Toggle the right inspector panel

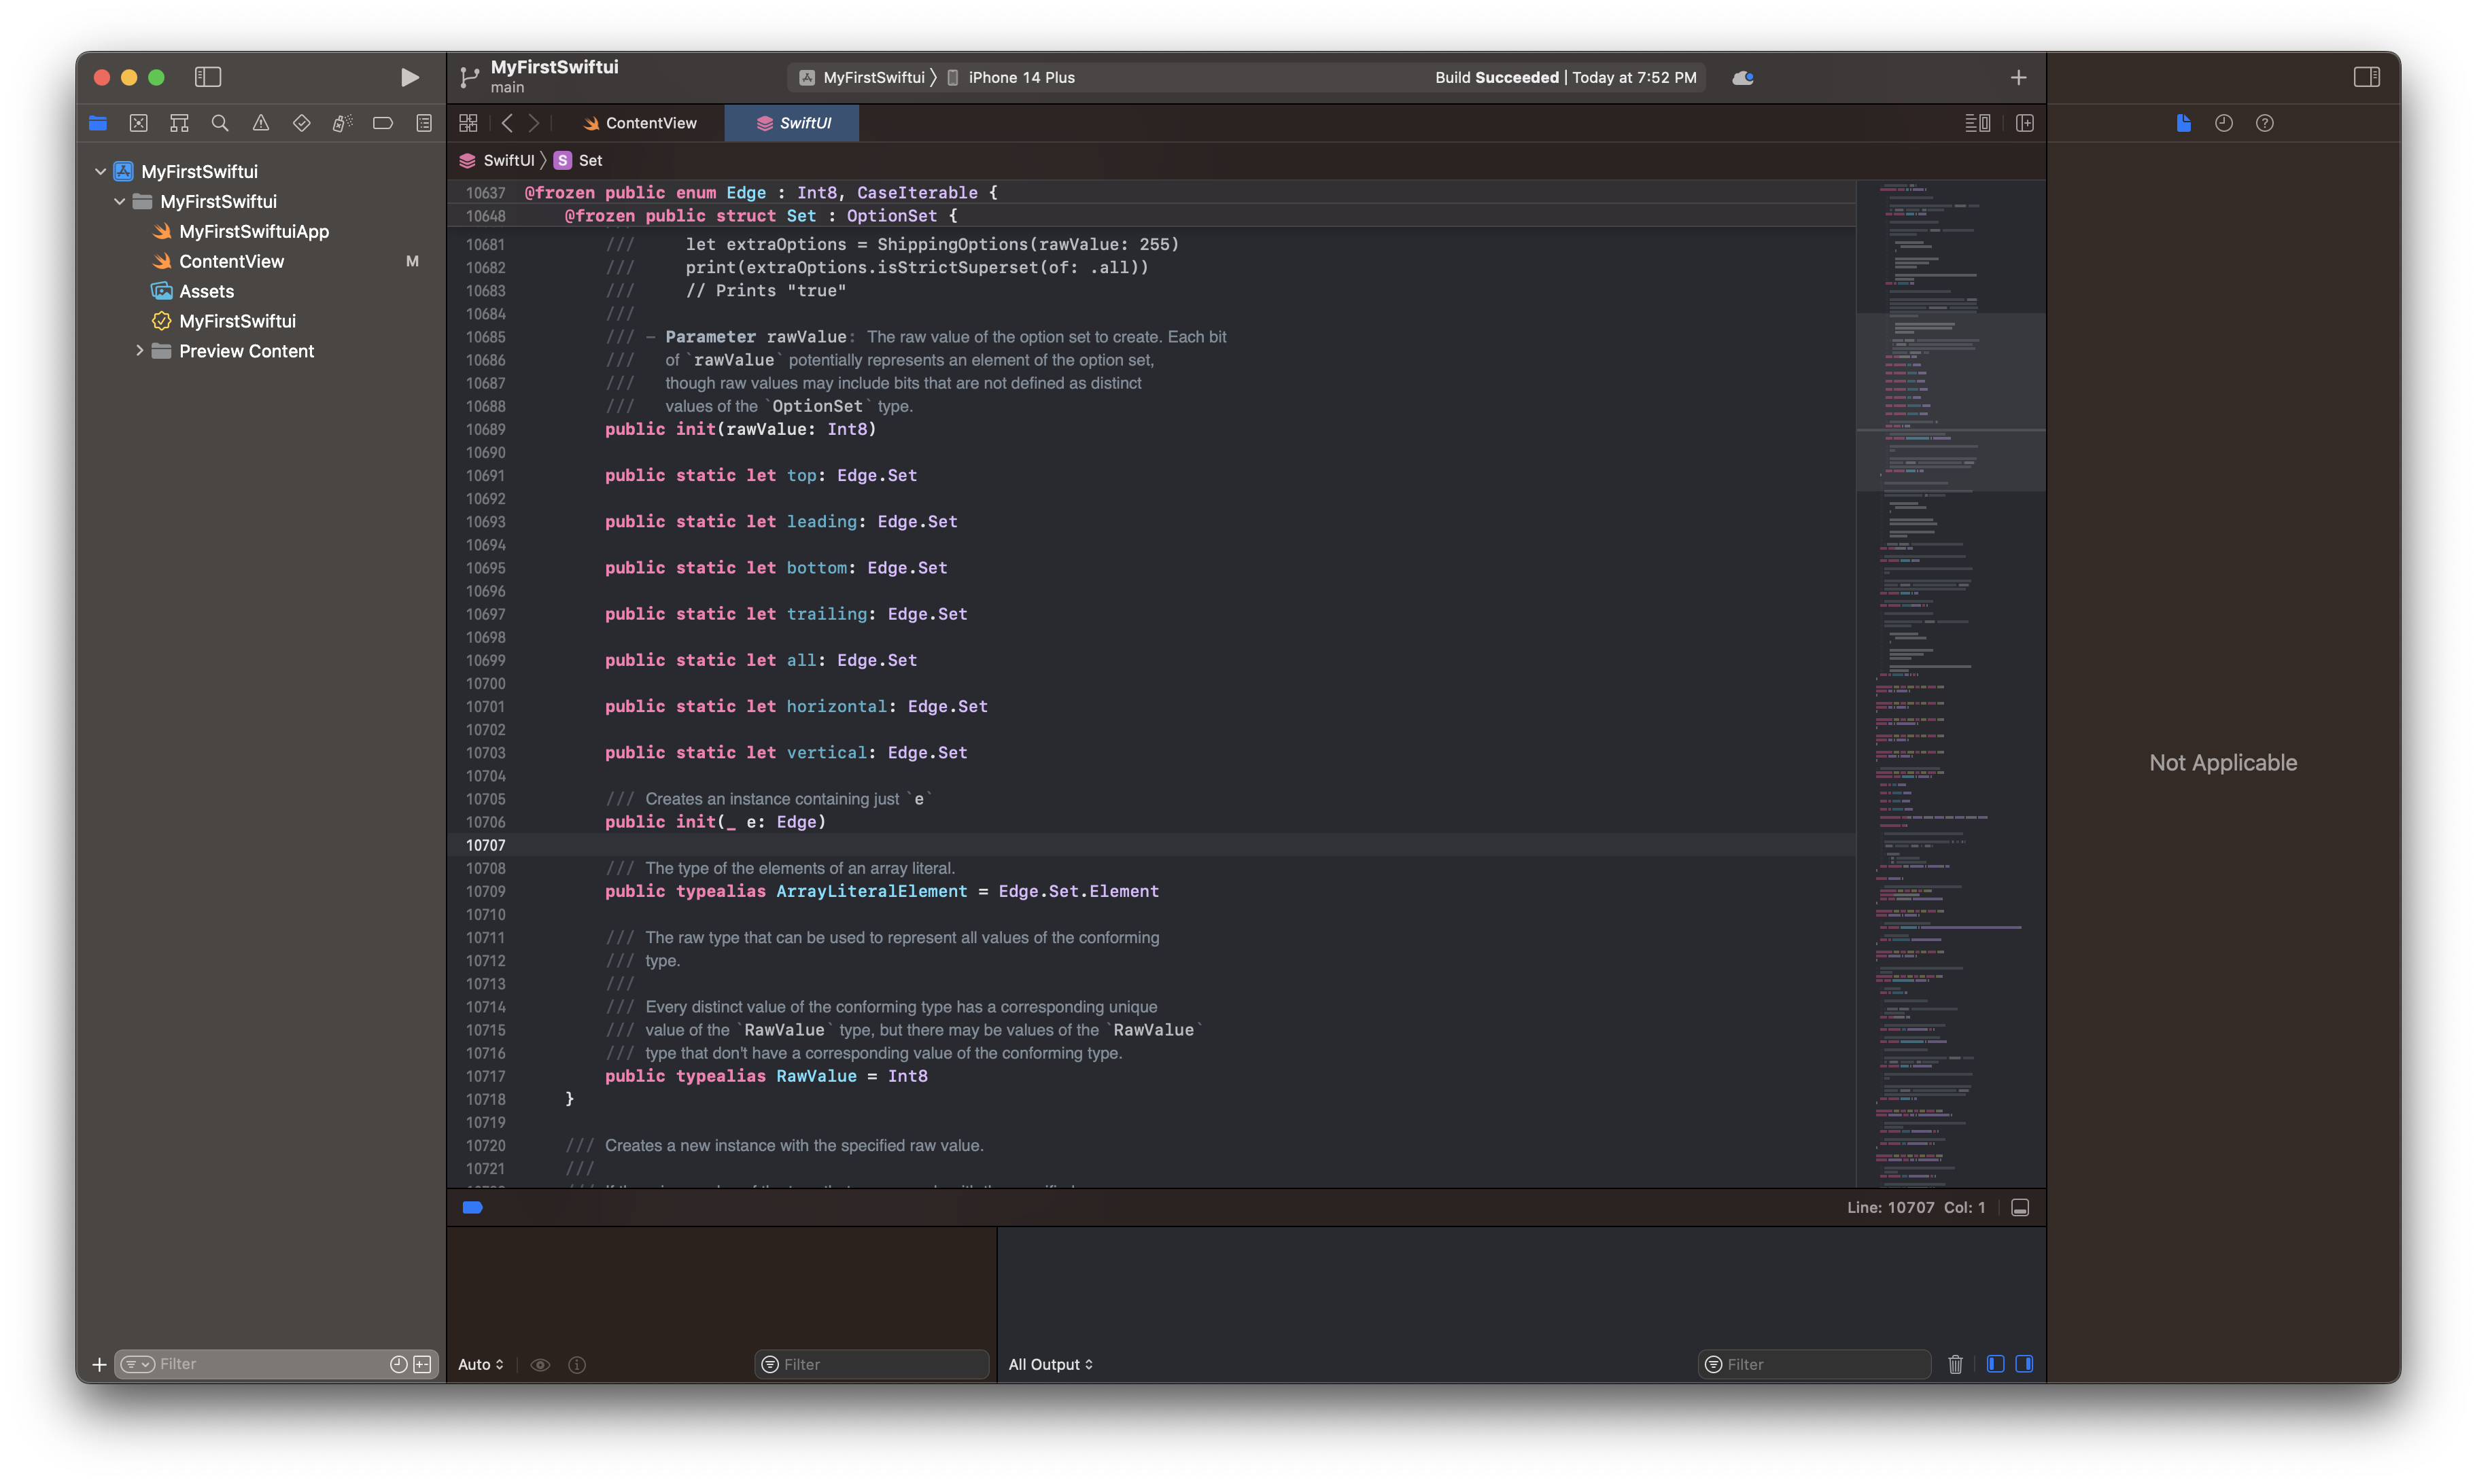click(2366, 77)
